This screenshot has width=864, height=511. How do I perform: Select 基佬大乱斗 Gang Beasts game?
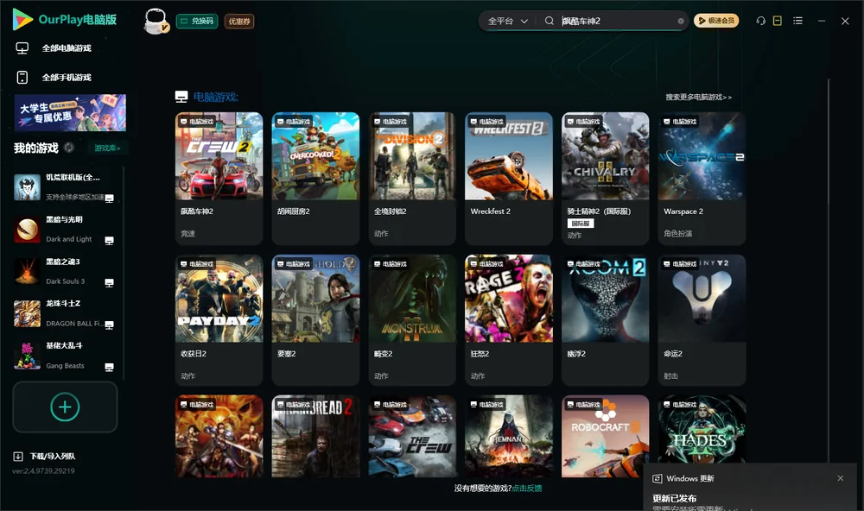click(65, 356)
